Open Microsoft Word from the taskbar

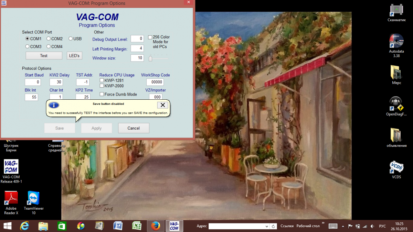[x=118, y=226]
